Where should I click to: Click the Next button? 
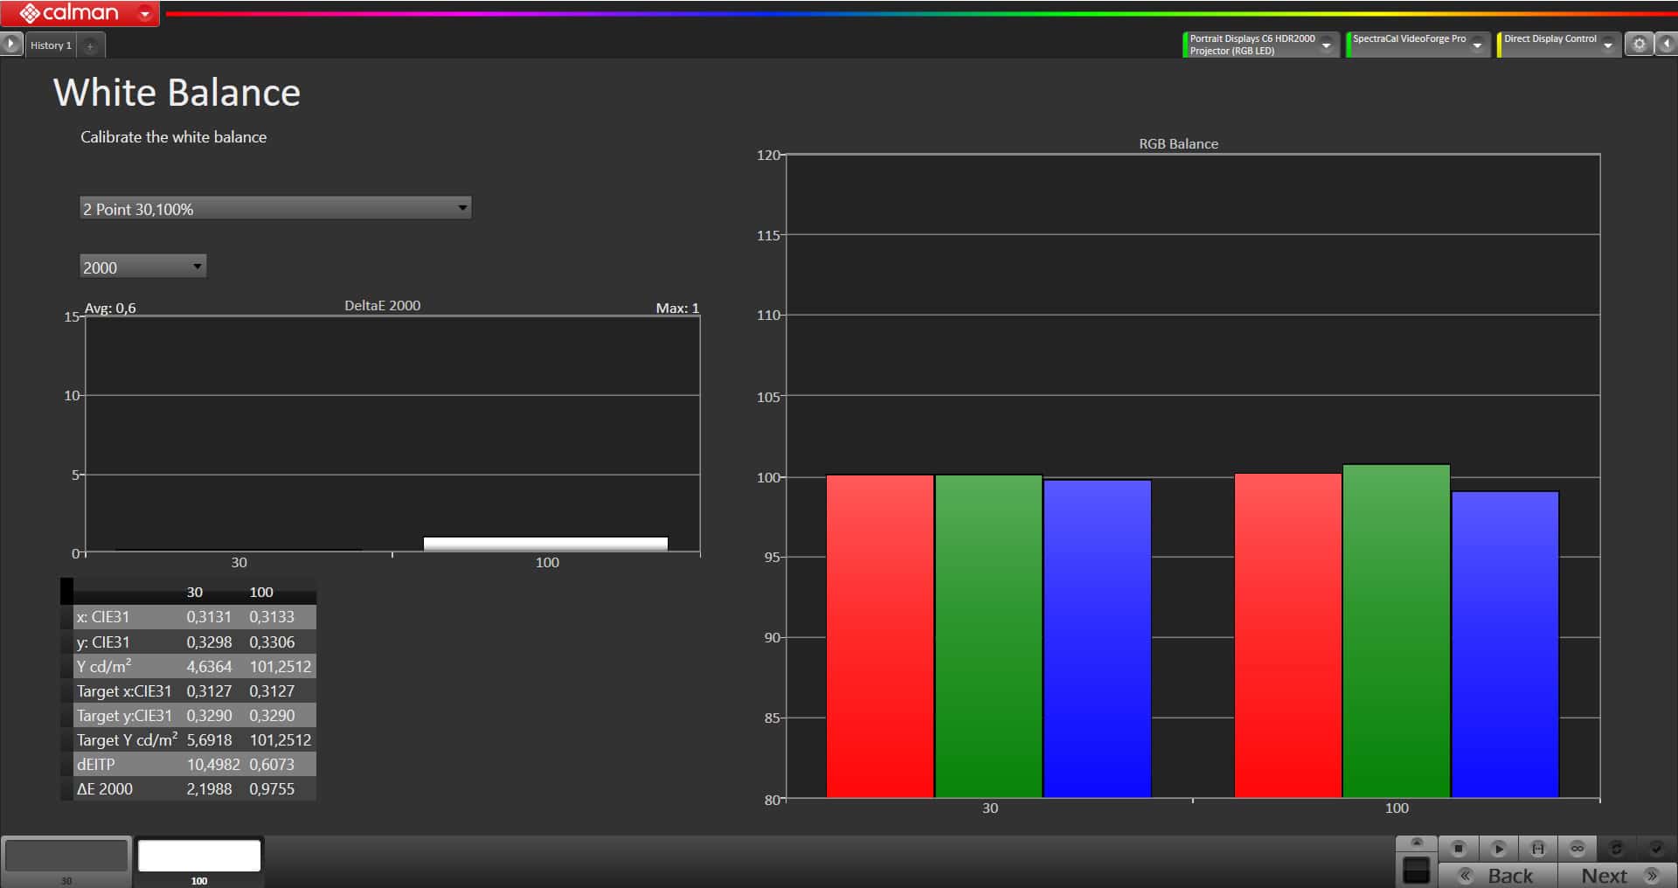coord(1617,875)
